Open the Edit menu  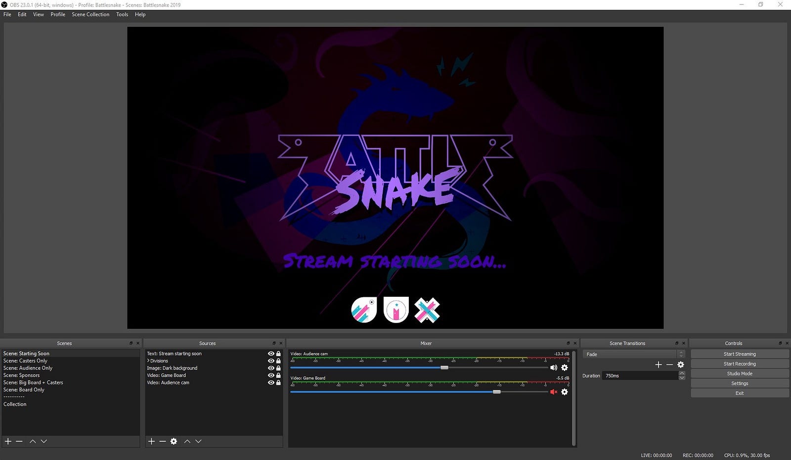point(22,14)
